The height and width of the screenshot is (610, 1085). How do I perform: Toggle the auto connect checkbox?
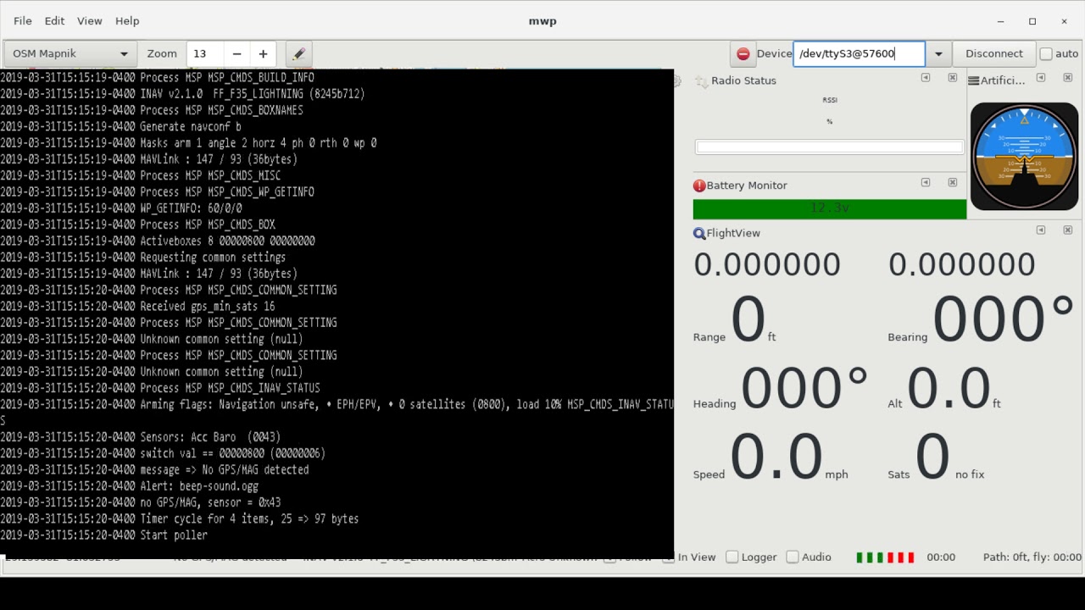click(x=1046, y=53)
